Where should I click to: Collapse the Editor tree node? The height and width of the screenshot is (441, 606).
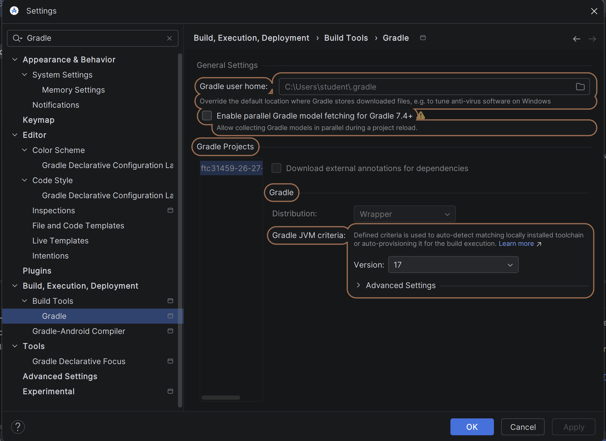[15, 135]
